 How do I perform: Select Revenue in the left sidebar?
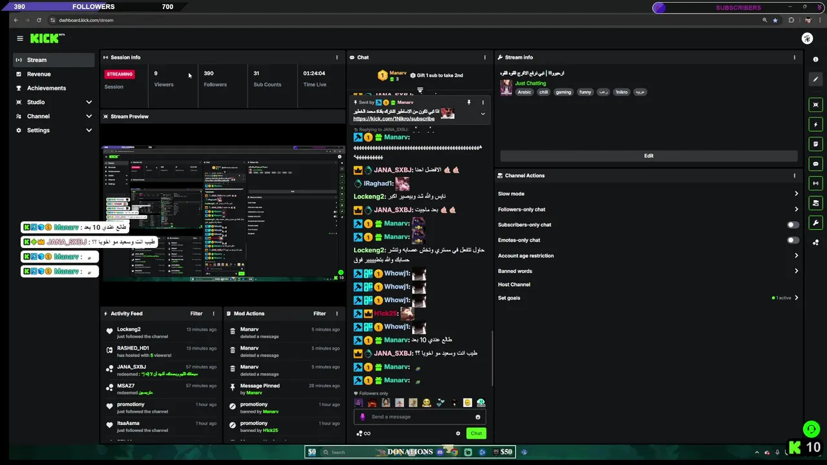[x=54, y=74]
